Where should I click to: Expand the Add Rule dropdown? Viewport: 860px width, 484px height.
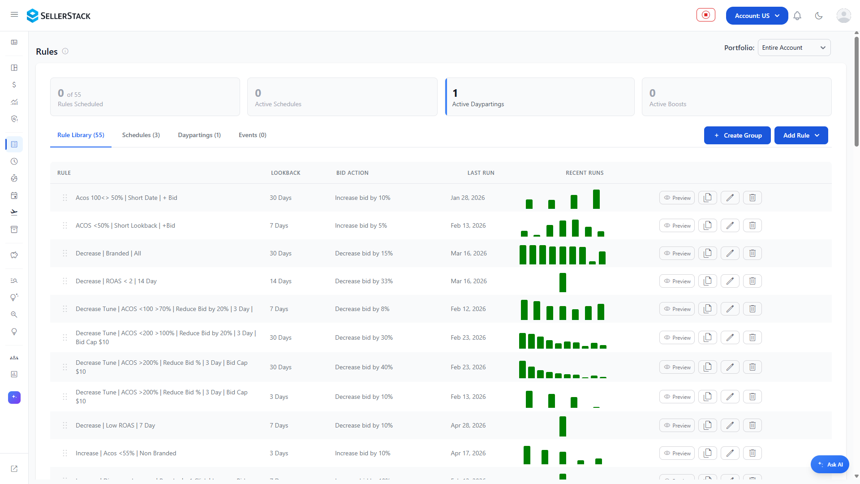click(x=801, y=135)
